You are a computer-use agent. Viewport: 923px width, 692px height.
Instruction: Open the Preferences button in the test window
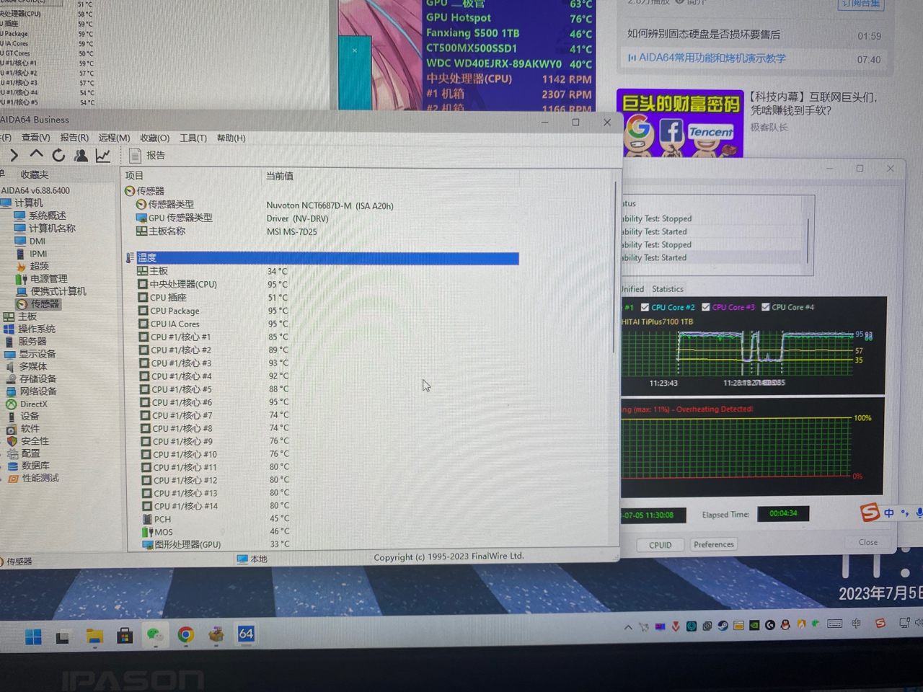pos(713,544)
